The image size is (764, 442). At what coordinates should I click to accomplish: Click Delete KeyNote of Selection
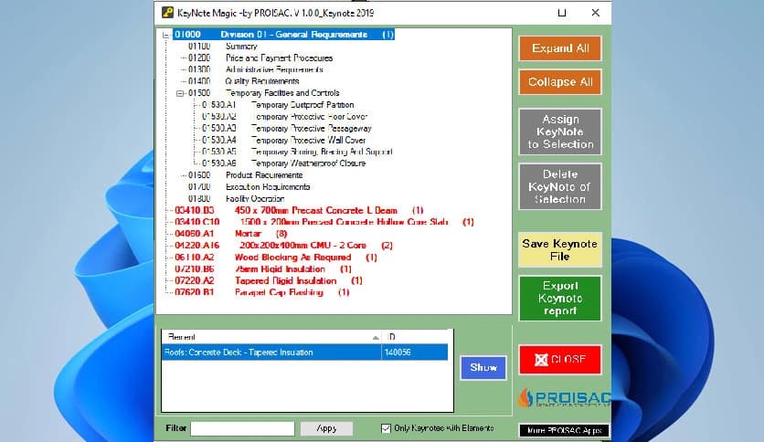click(x=559, y=186)
